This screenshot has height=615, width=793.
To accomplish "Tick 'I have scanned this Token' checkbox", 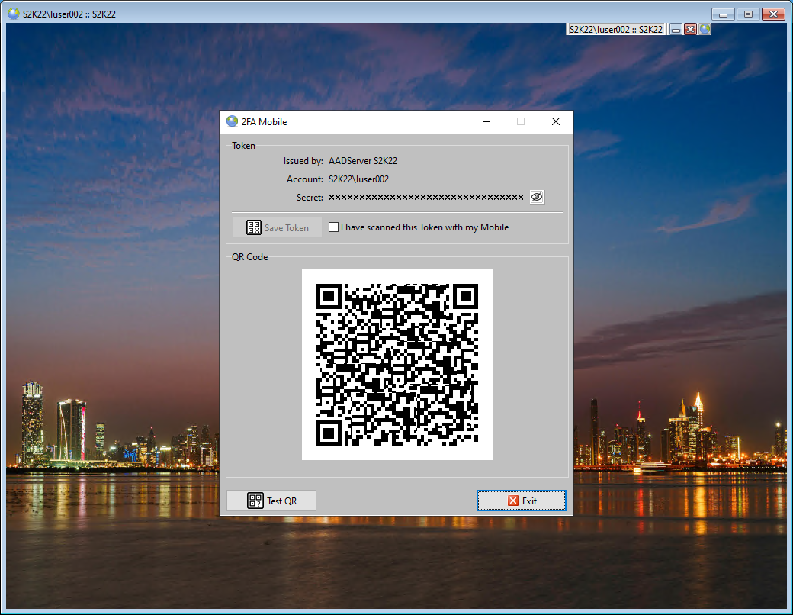I will 334,227.
